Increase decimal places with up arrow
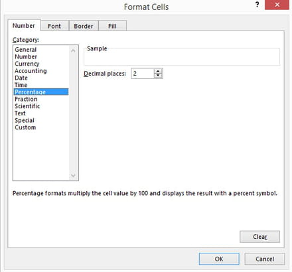Image resolution: width=292 pixels, height=272 pixels. pyautogui.click(x=158, y=72)
